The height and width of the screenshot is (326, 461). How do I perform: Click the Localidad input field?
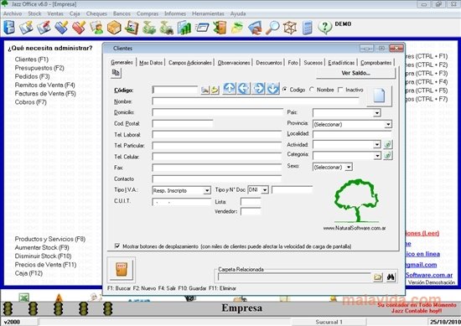point(352,134)
